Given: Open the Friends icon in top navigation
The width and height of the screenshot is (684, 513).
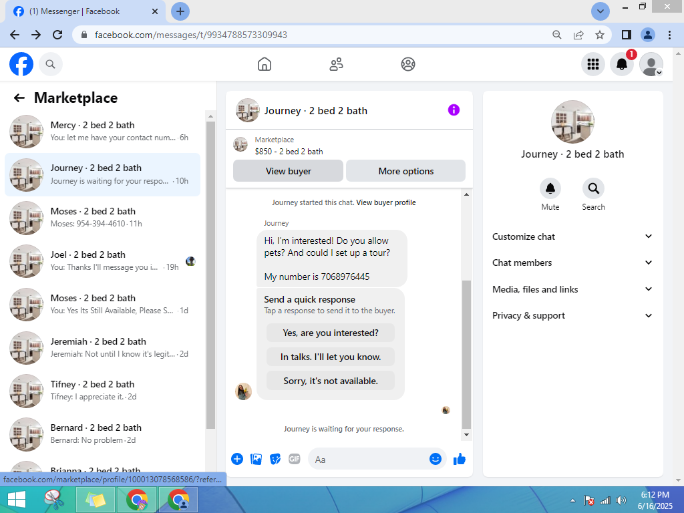Looking at the screenshot, I should 336,64.
